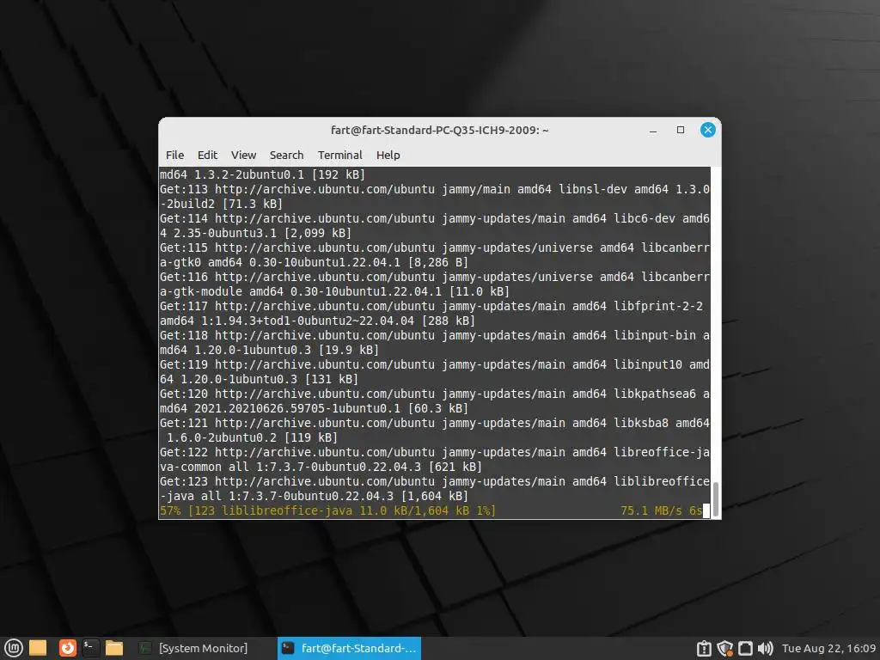
Task: Click the [2,099 kB] size text
Action: [x=318, y=233]
